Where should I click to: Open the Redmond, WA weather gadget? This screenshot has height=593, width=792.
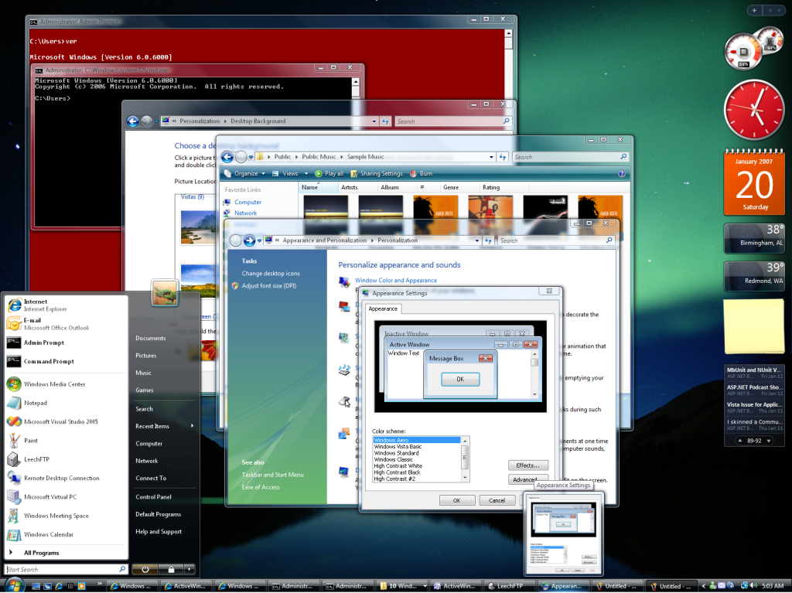(754, 276)
